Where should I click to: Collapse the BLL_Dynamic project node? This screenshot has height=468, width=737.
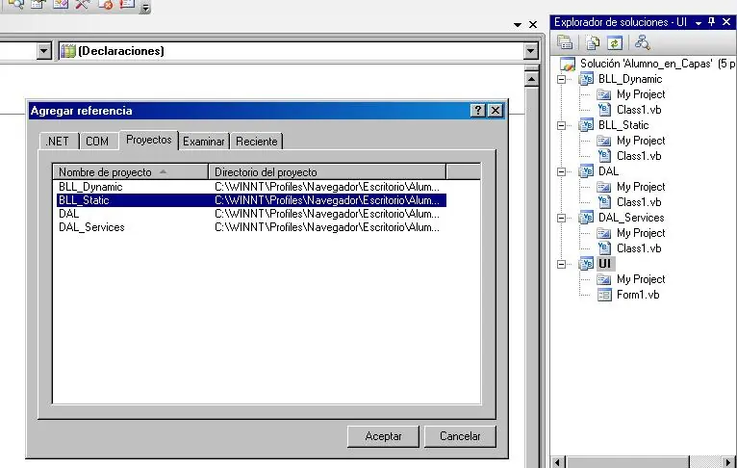click(561, 79)
